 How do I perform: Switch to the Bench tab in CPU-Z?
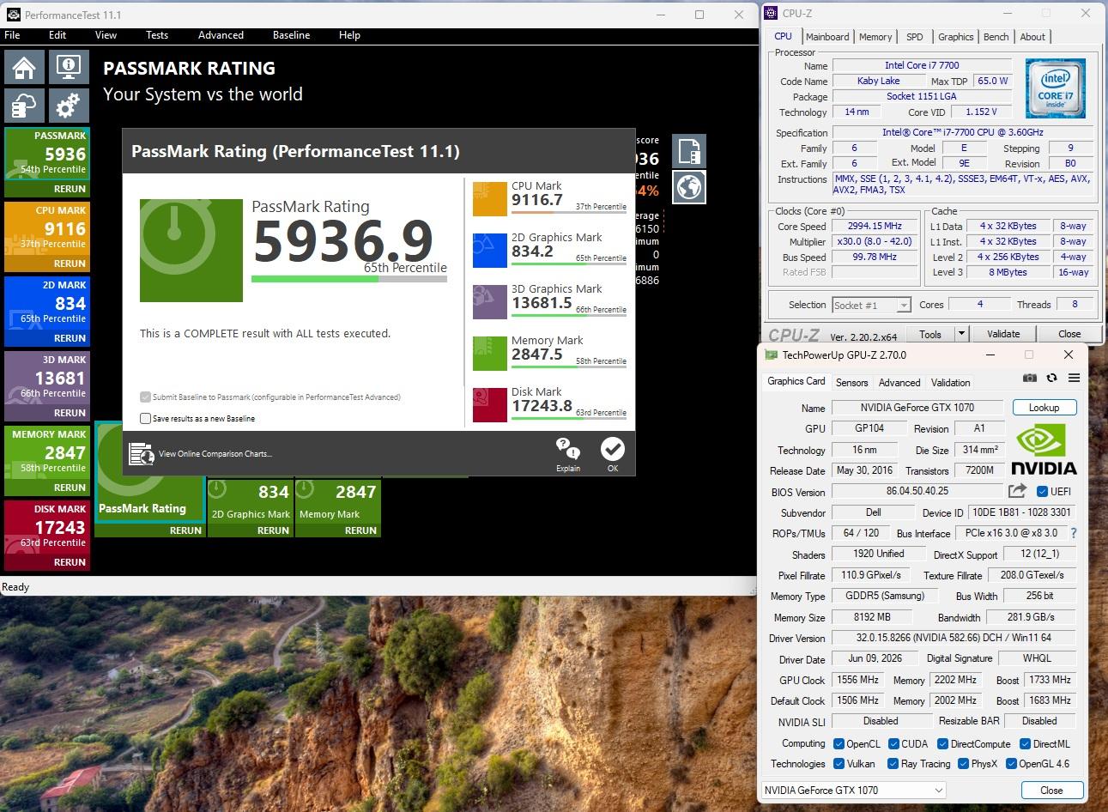996,37
